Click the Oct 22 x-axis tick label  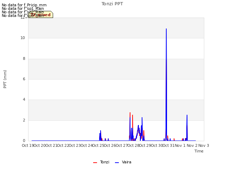(x=63, y=145)
